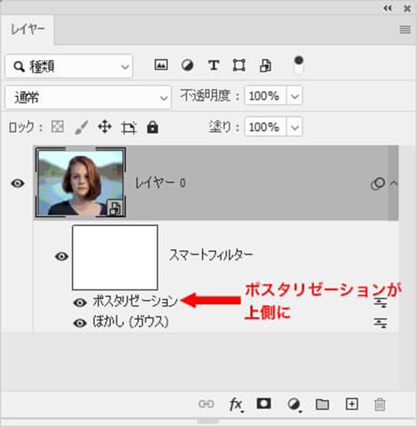Select レイヤー 0 layer thumbnail
The width and height of the screenshot is (417, 427).
click(81, 182)
